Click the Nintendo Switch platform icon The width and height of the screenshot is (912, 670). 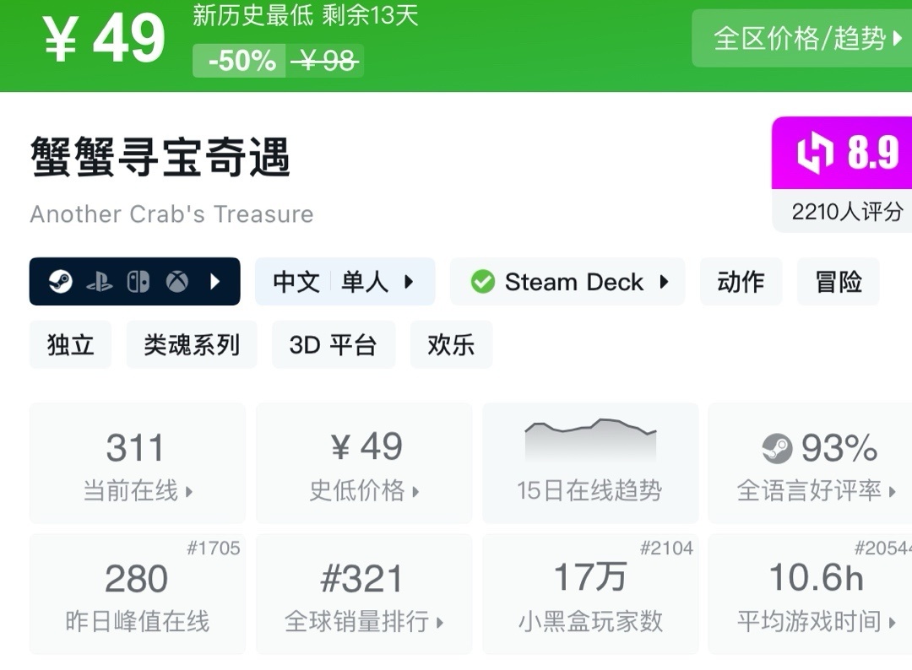click(x=138, y=282)
